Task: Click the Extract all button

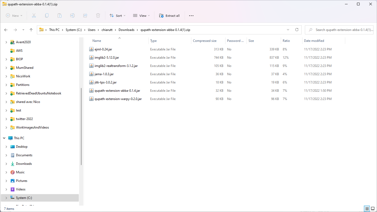Action: tap(169, 15)
